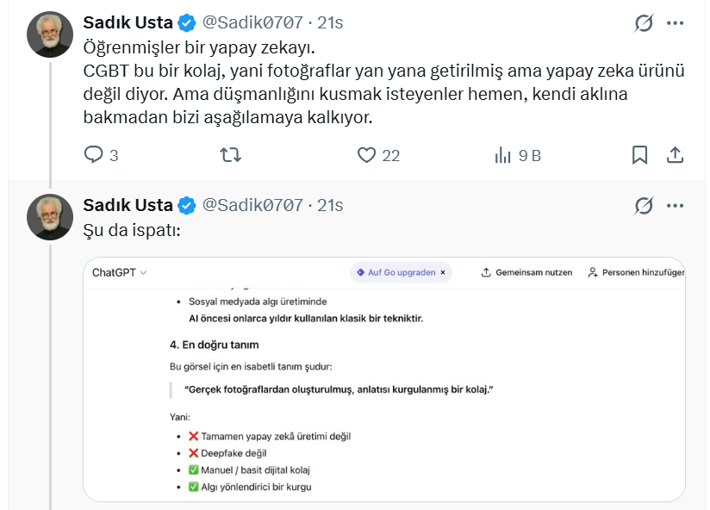Click Gemeinsam nutzen share button
This screenshot has width=710, height=510.
tap(526, 272)
